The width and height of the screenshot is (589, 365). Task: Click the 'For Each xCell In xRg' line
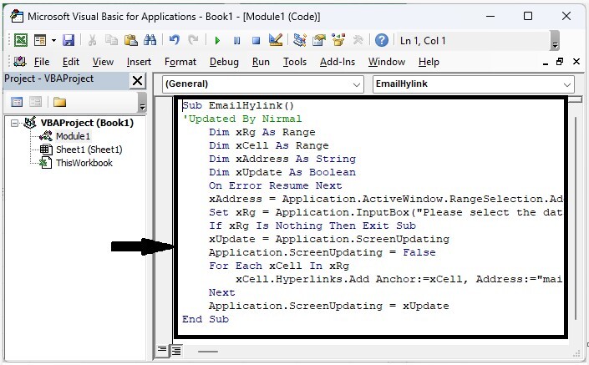coord(279,266)
